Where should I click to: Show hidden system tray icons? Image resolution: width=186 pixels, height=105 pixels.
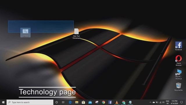click(151, 102)
